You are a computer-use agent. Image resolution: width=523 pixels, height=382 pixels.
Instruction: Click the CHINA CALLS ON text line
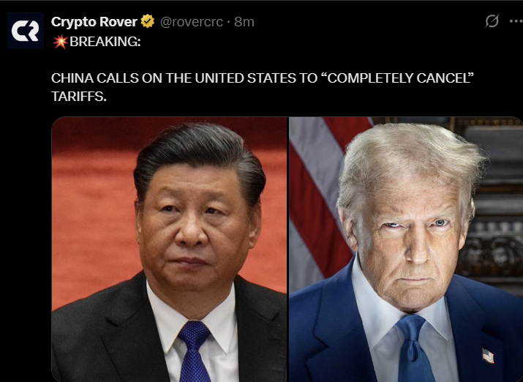click(263, 78)
